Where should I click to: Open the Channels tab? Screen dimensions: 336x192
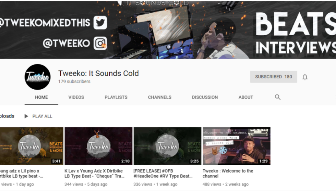tap(160, 97)
